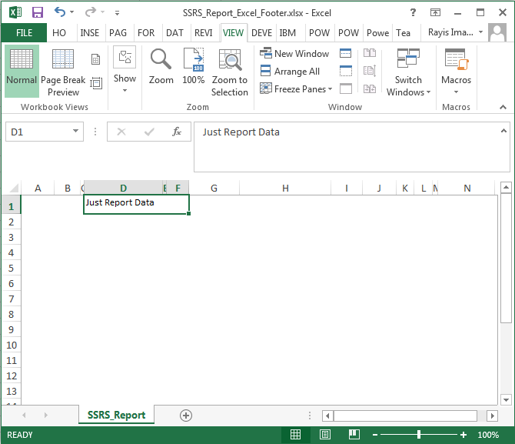
Task: Click the Arrange All button
Action: [x=290, y=72]
